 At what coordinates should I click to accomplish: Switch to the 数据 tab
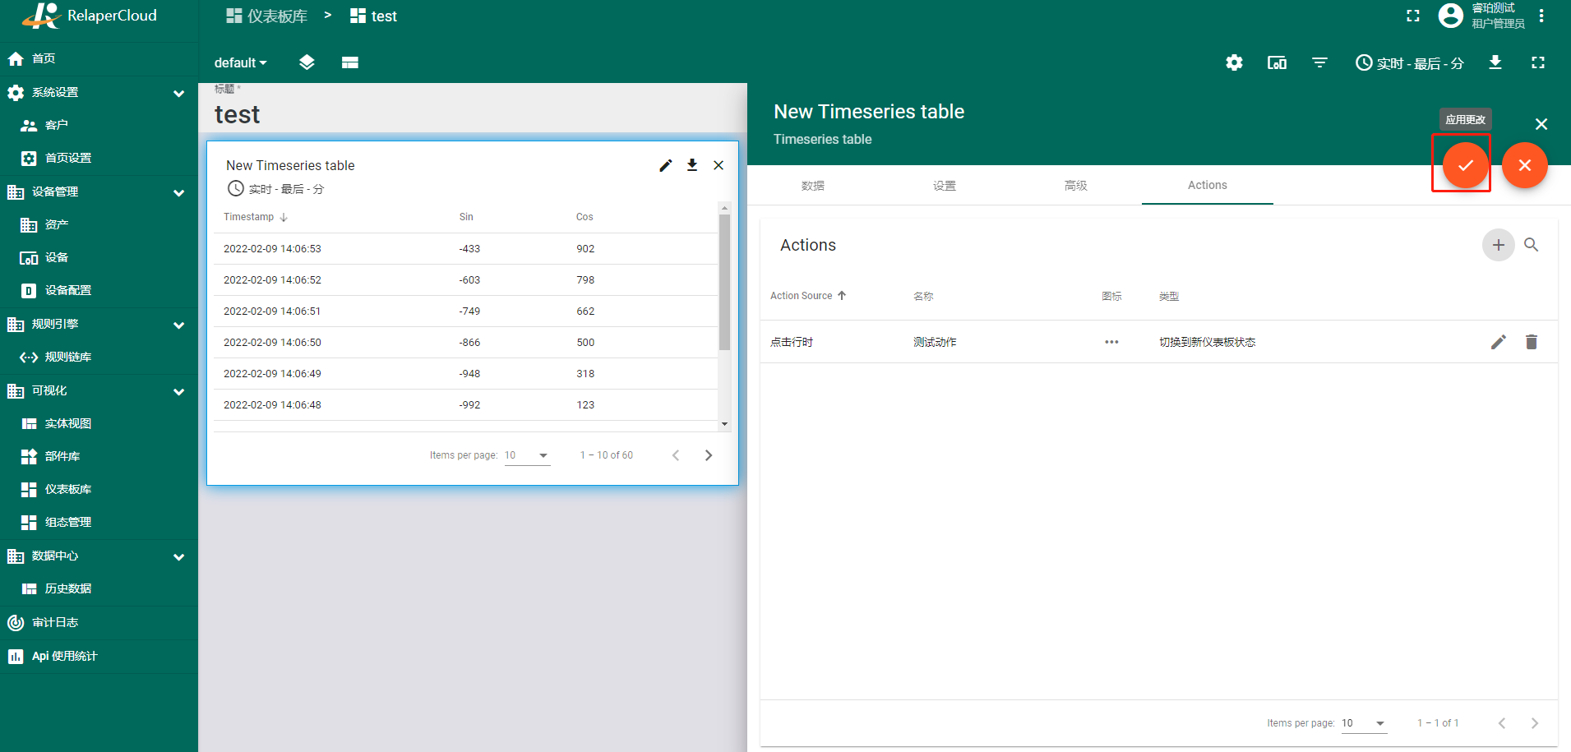pyautogui.click(x=813, y=186)
